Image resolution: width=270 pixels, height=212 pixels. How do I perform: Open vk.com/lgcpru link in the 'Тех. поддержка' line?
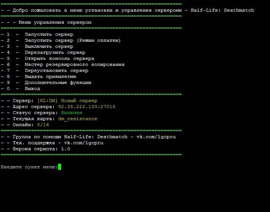pos(83,143)
